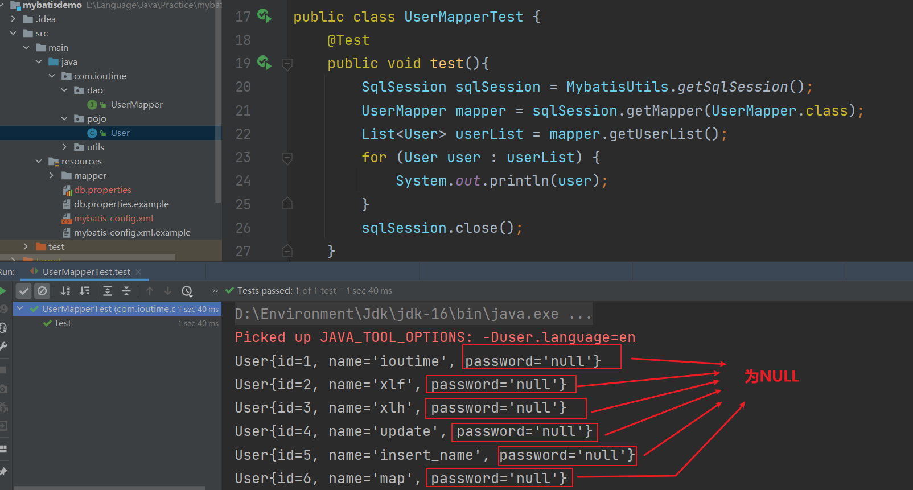Screen dimensions: 913x490
Task: Toggle sort tests by duration
Action: pyautogui.click(x=85, y=291)
